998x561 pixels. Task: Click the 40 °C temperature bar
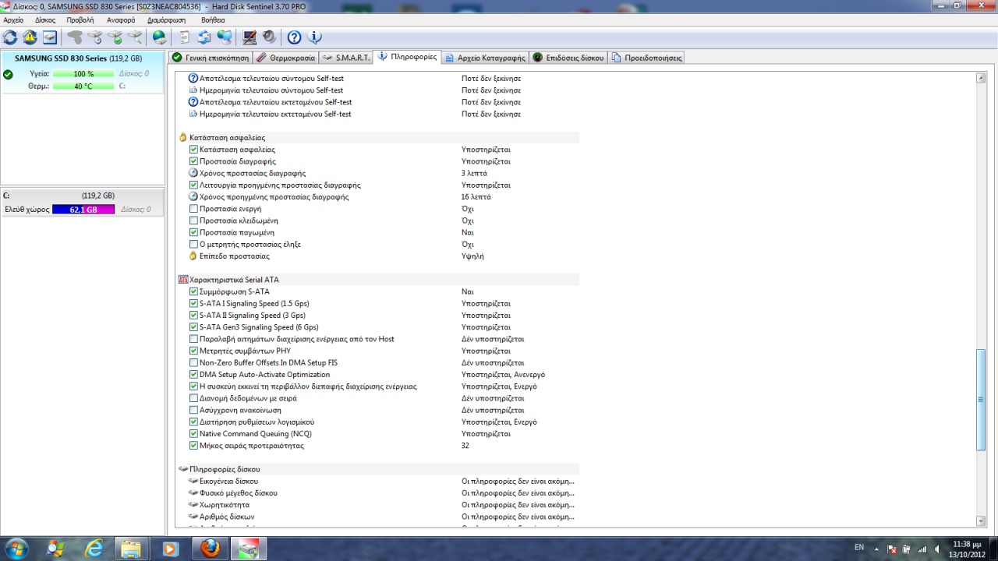83,86
